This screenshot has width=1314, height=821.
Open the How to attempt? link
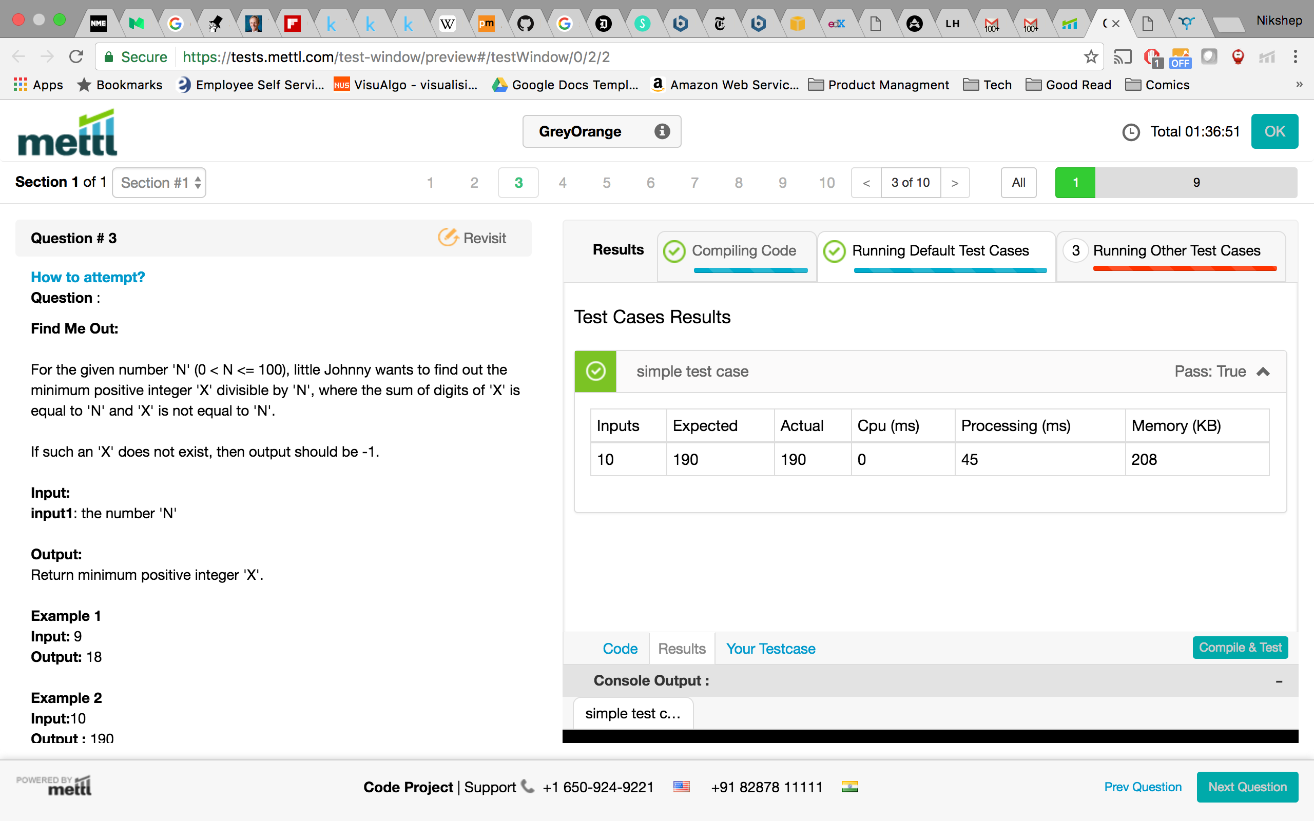pyautogui.click(x=88, y=277)
